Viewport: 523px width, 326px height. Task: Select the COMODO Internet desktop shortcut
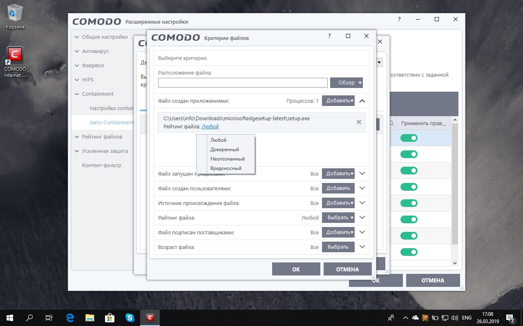pos(15,62)
